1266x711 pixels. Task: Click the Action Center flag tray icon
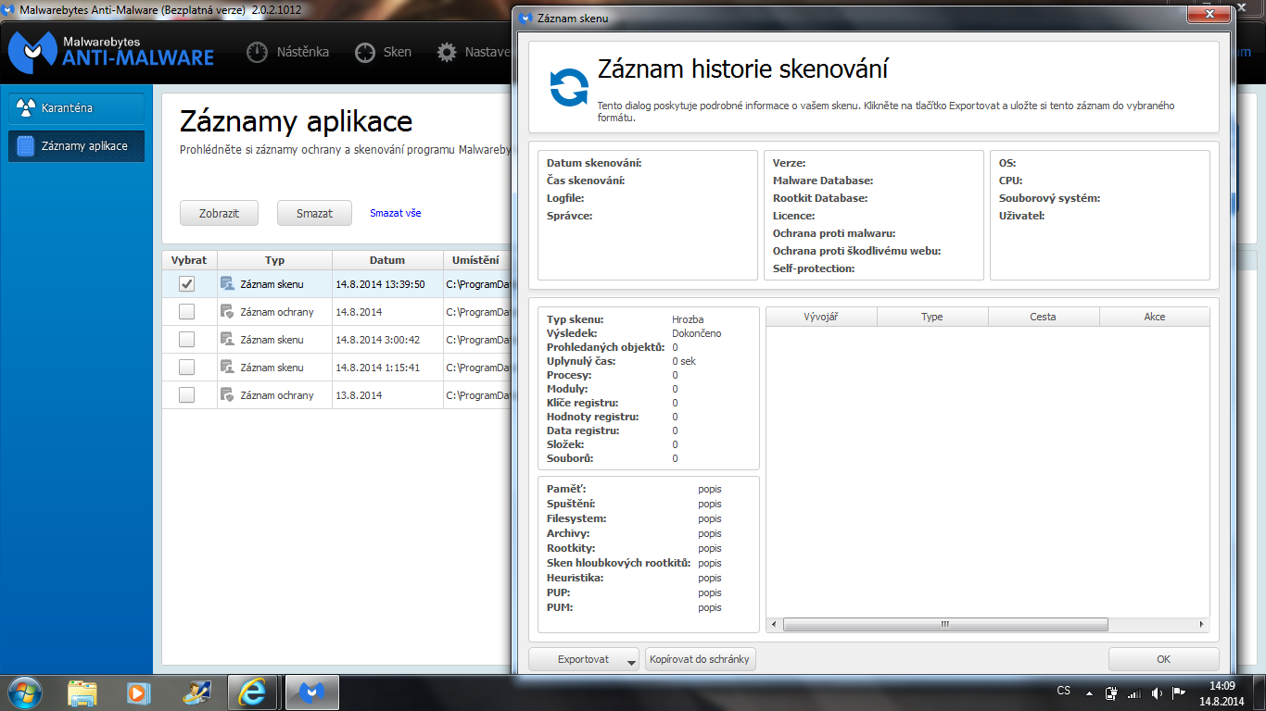pos(1179,692)
